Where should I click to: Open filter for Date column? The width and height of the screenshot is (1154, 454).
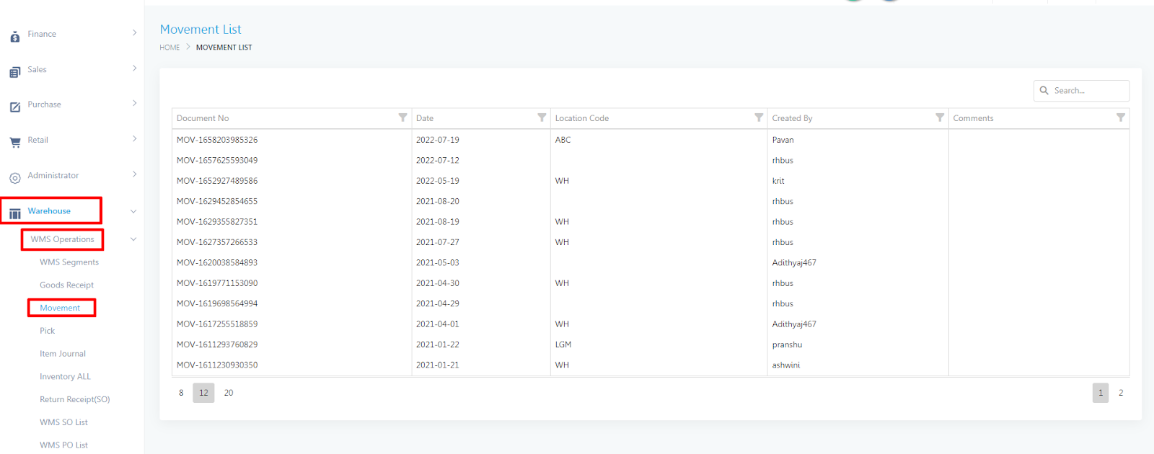tap(542, 117)
